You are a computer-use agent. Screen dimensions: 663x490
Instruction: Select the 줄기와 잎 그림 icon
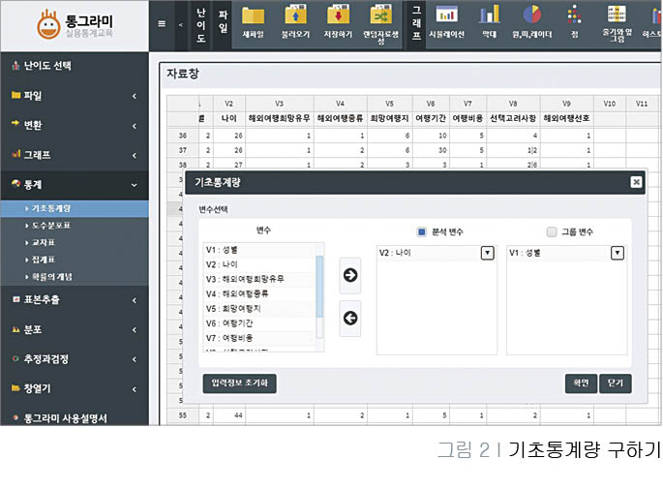click(617, 15)
